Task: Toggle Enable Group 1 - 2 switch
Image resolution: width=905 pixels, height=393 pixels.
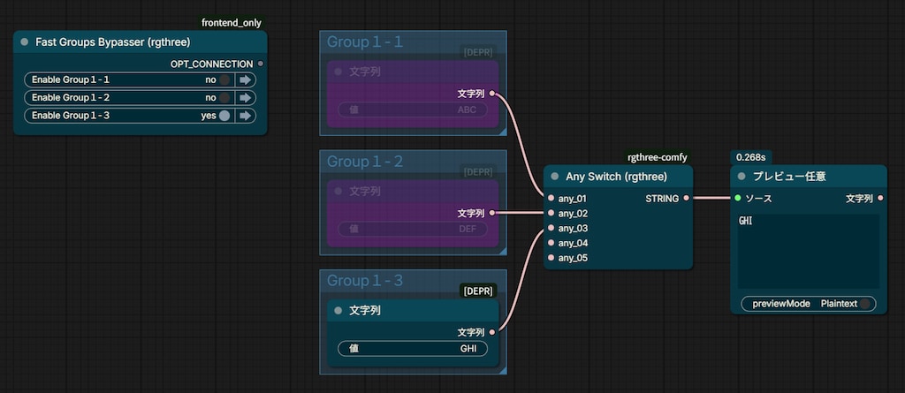Action: pyautogui.click(x=224, y=97)
